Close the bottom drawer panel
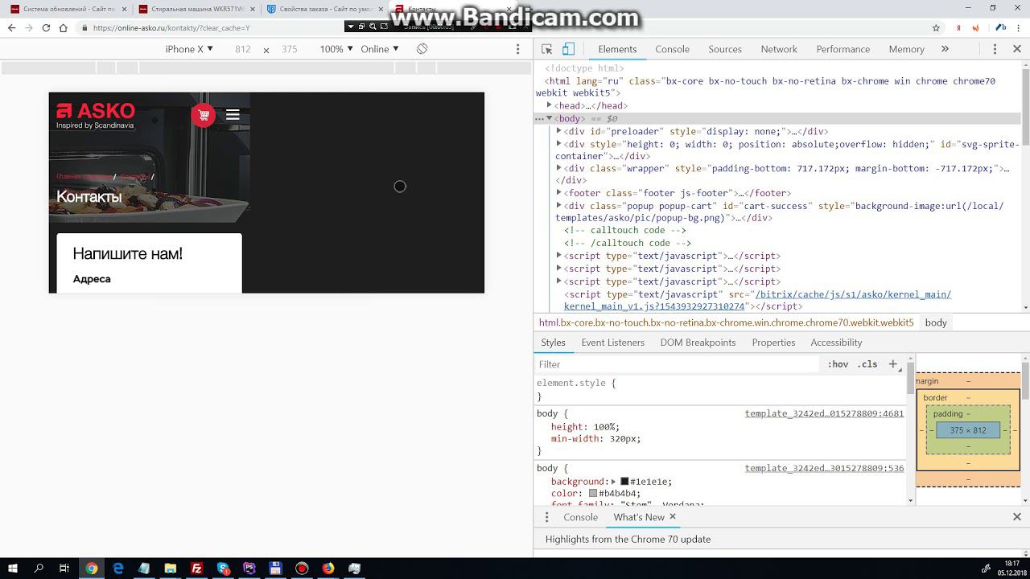1030x579 pixels. point(1017,517)
